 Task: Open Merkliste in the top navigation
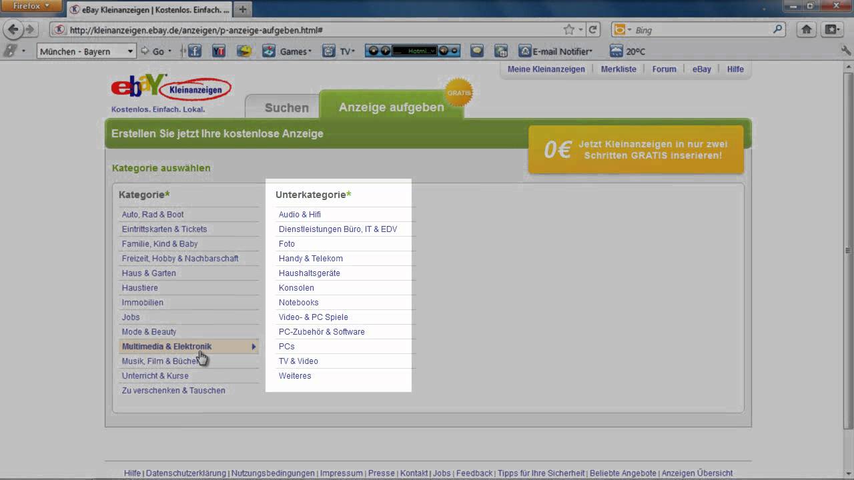(618, 69)
